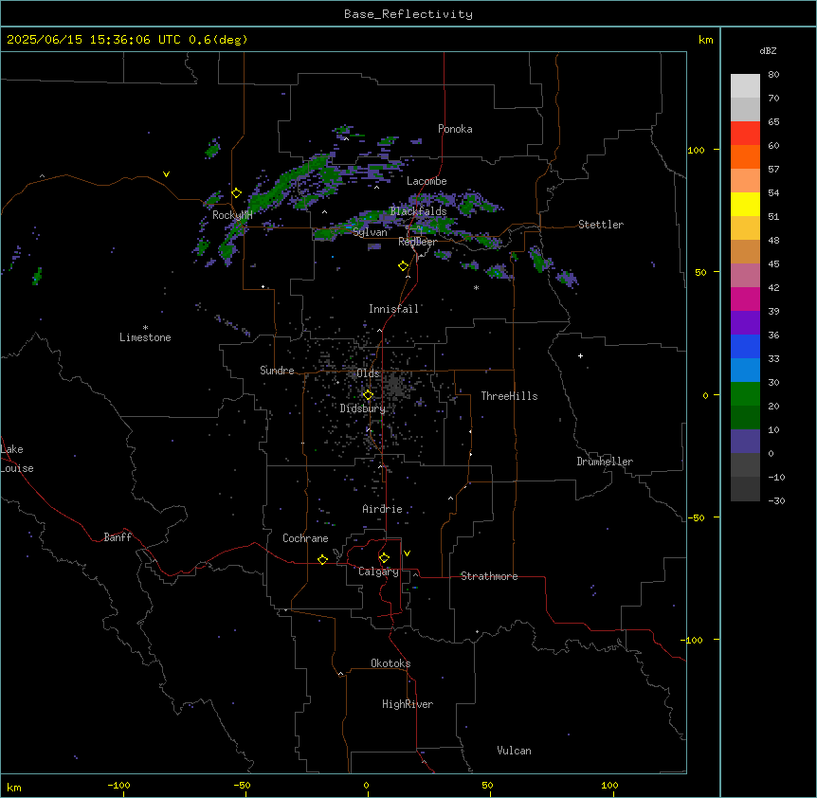Click the asterisk marker above Limestone label

coord(145,328)
